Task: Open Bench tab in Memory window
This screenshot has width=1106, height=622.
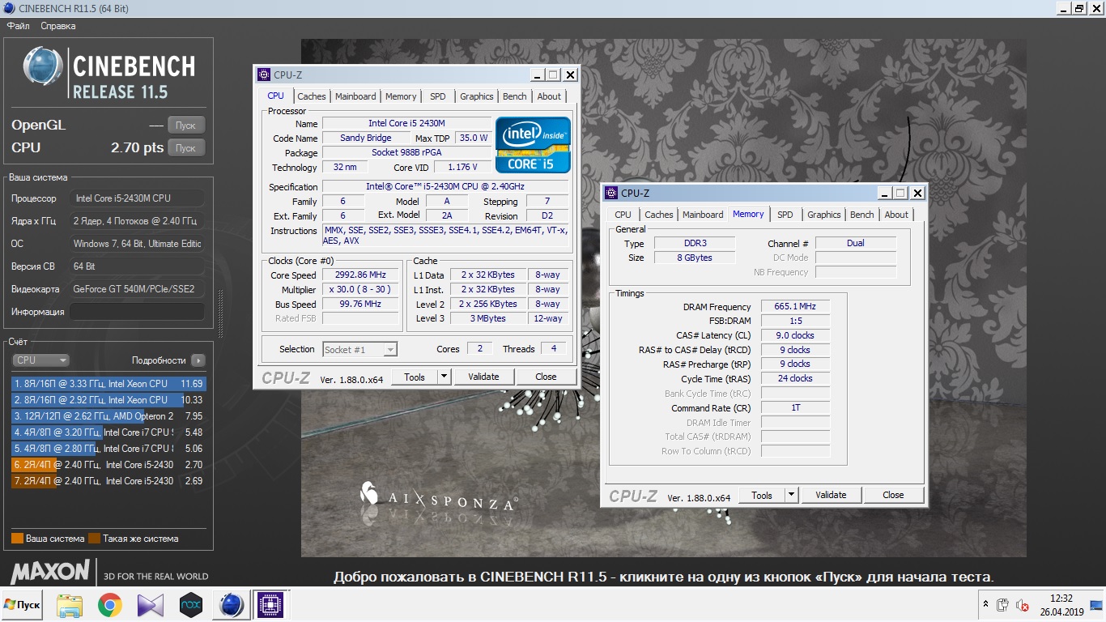Action: click(x=862, y=215)
